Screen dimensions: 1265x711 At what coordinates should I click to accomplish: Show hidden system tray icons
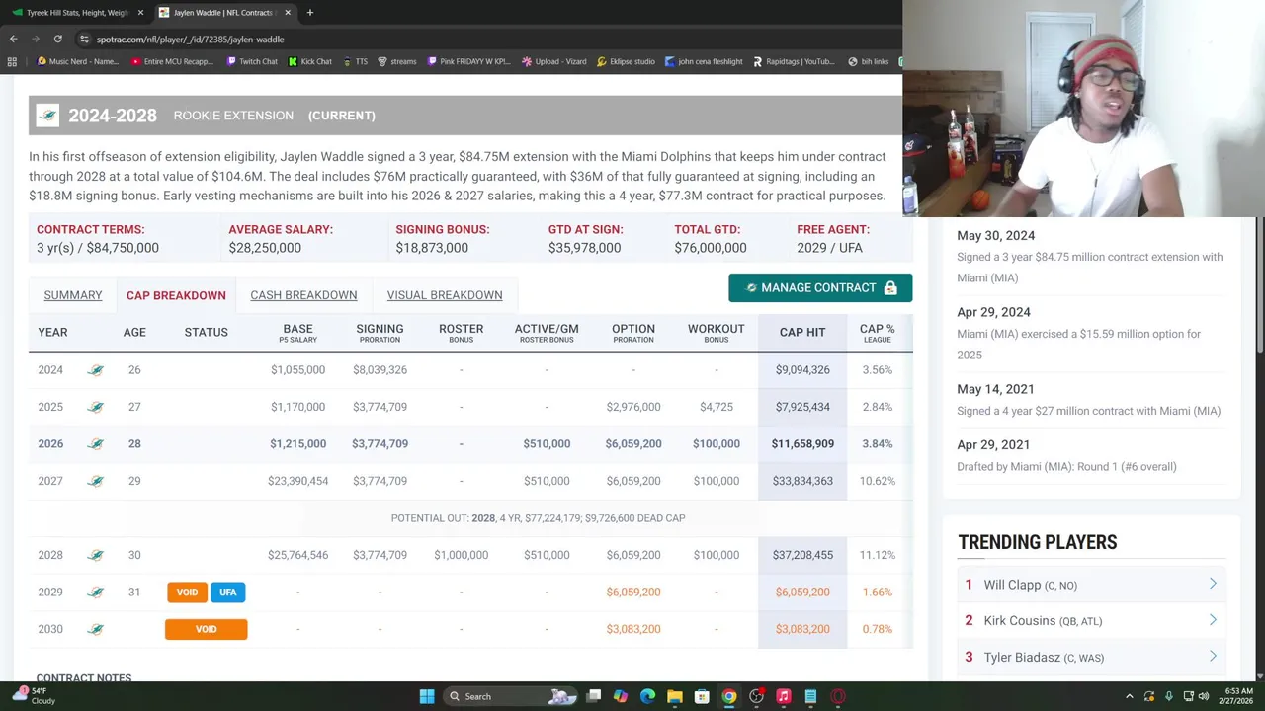point(1130,696)
